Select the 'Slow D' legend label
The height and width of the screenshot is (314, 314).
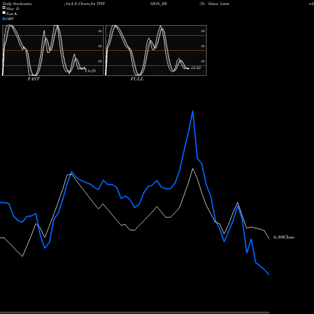click(13, 9)
